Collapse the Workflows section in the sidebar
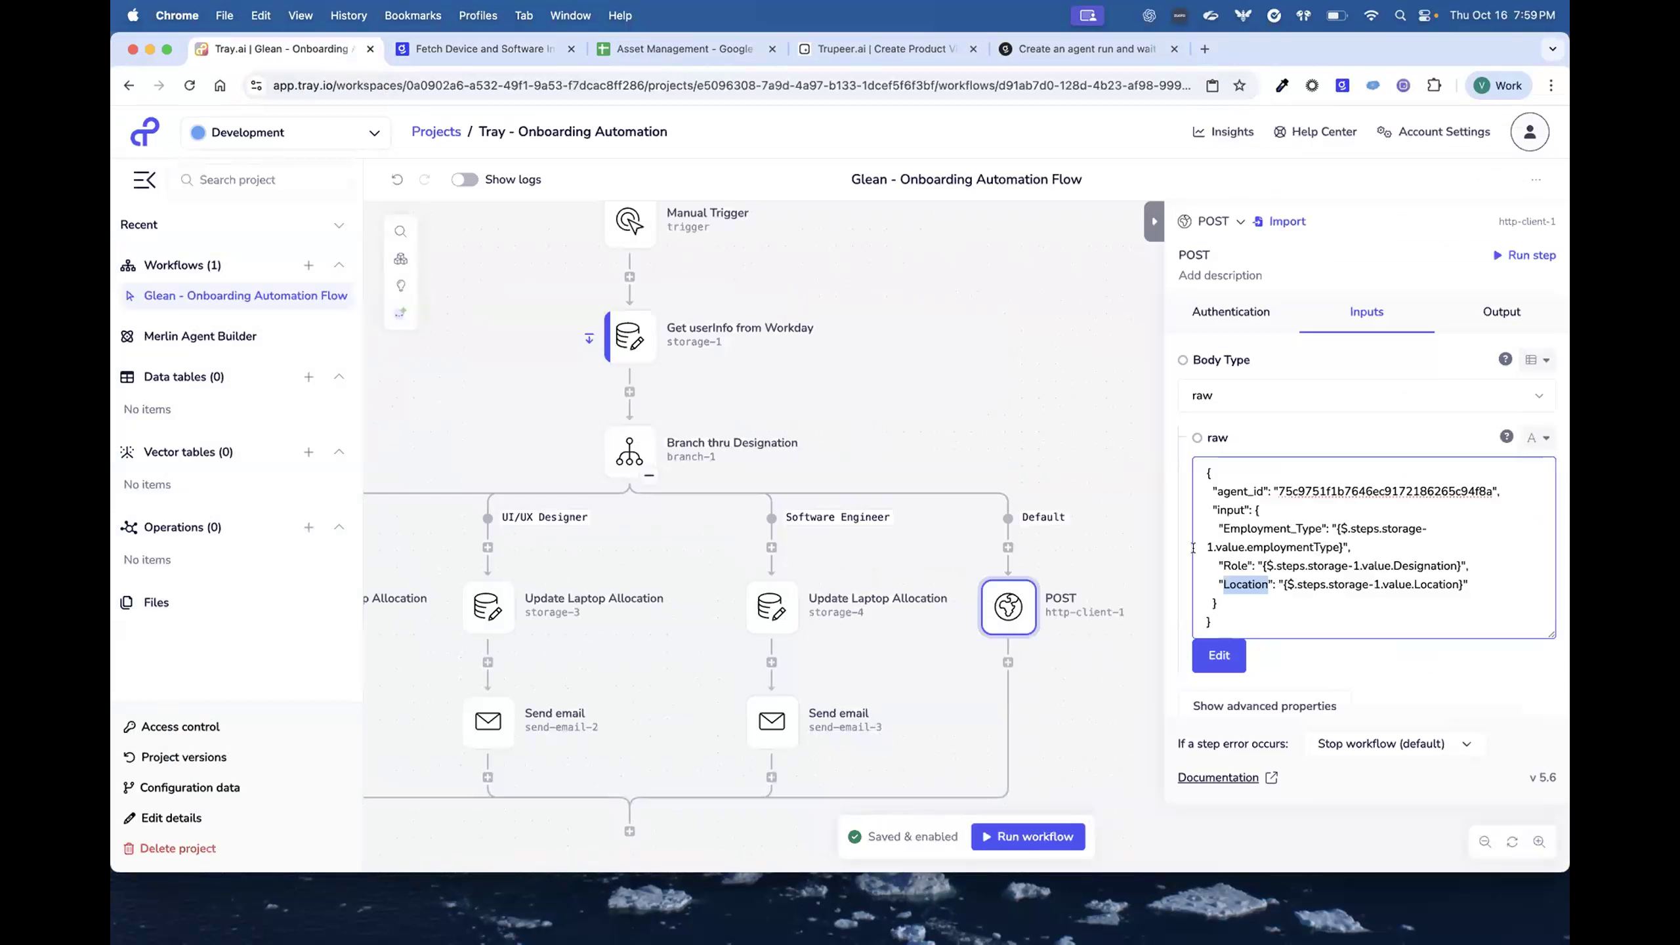Image resolution: width=1680 pixels, height=945 pixels. 339,265
